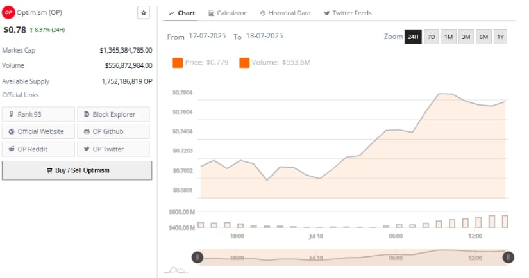Click the To date field 18-07-2025
This screenshot has width=529, height=278.
coord(264,36)
